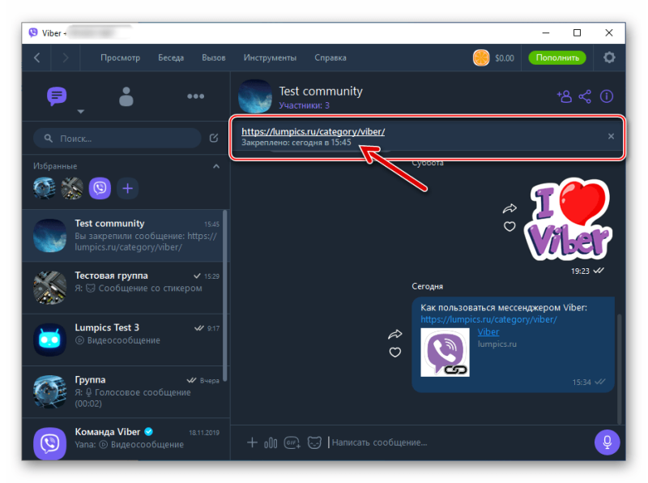Select the Команда Viber chat
The height and width of the screenshot is (483, 648).
point(123,439)
